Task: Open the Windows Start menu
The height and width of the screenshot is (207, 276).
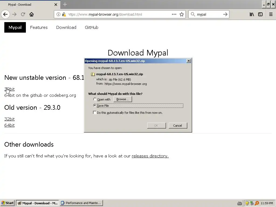Action: (x=7, y=203)
